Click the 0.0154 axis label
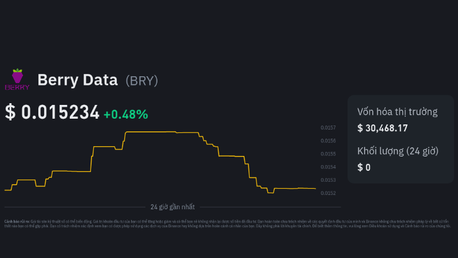Viewport: 458px width, 258px height. point(328,167)
